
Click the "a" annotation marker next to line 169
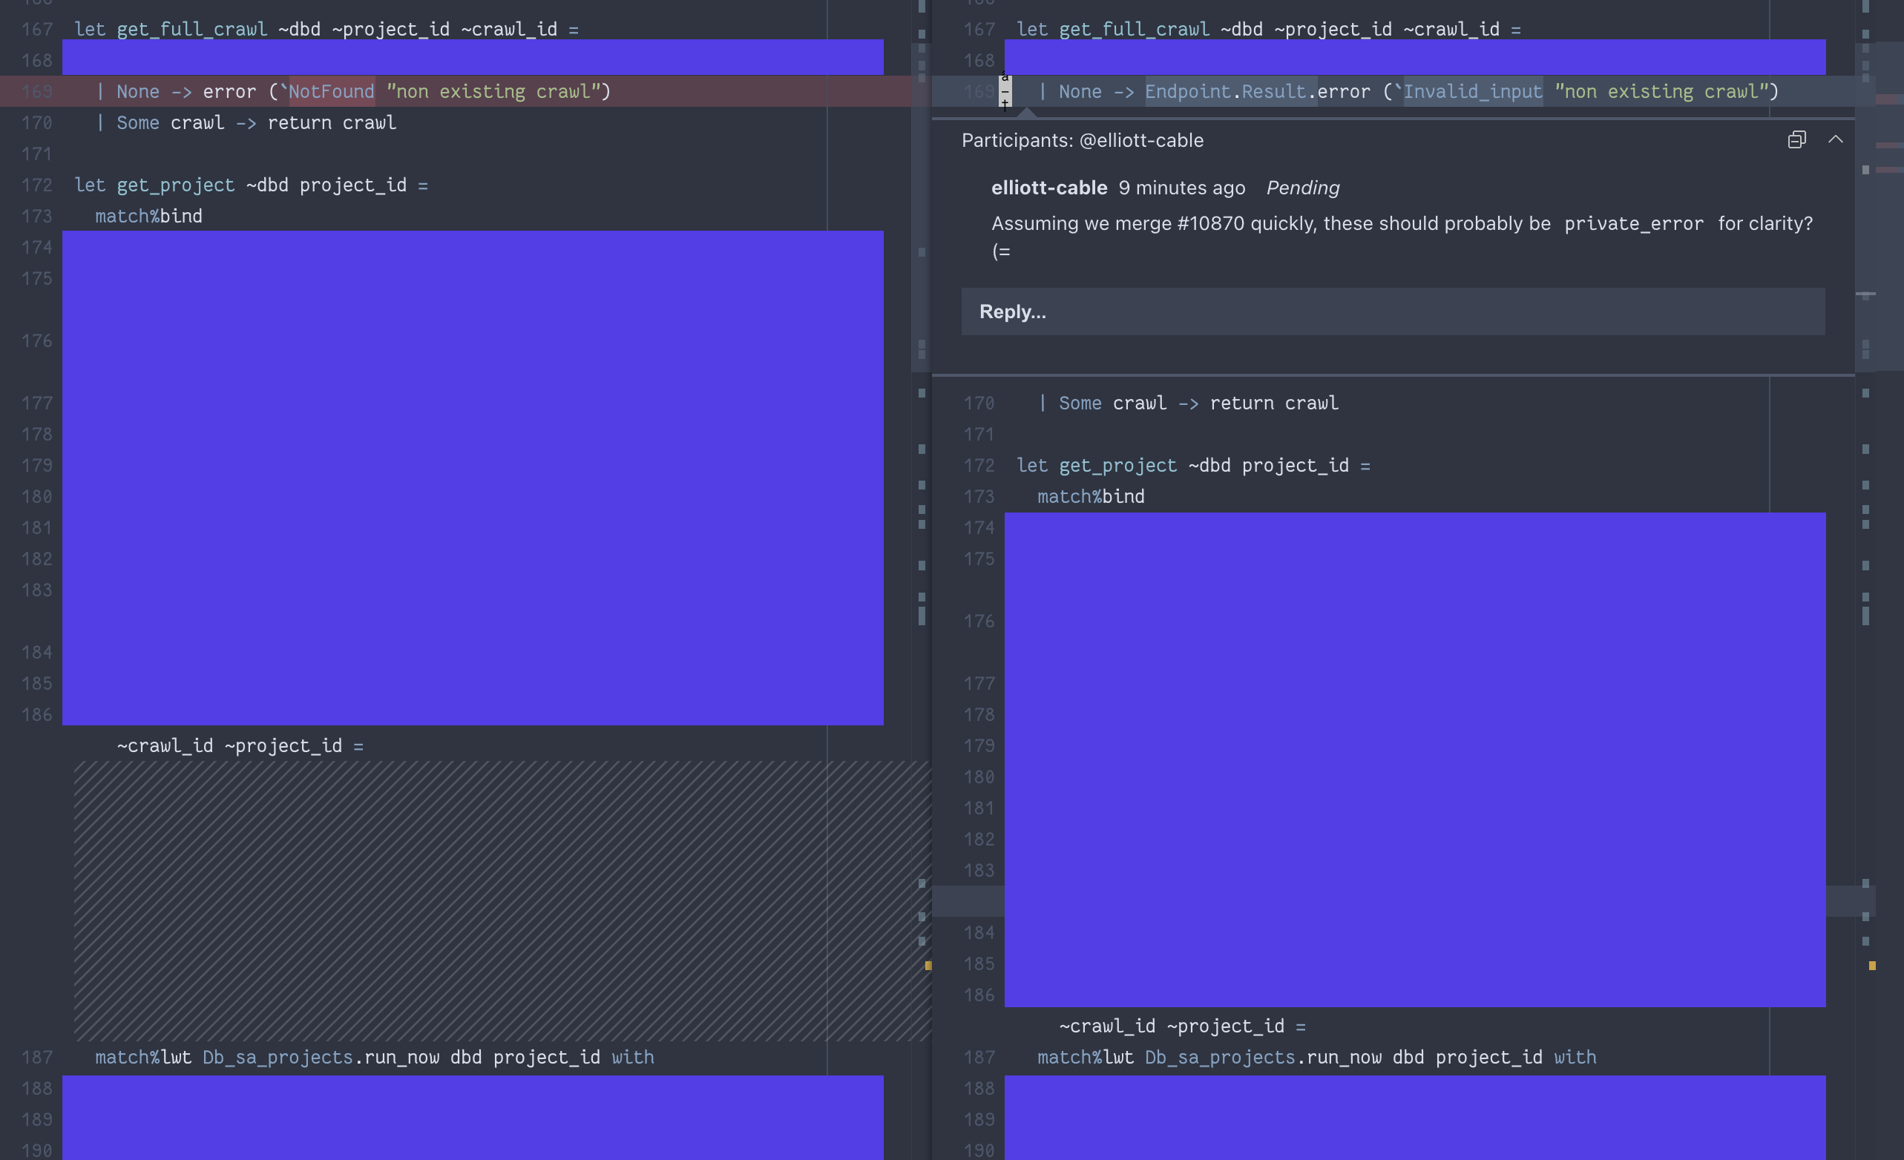[1005, 79]
